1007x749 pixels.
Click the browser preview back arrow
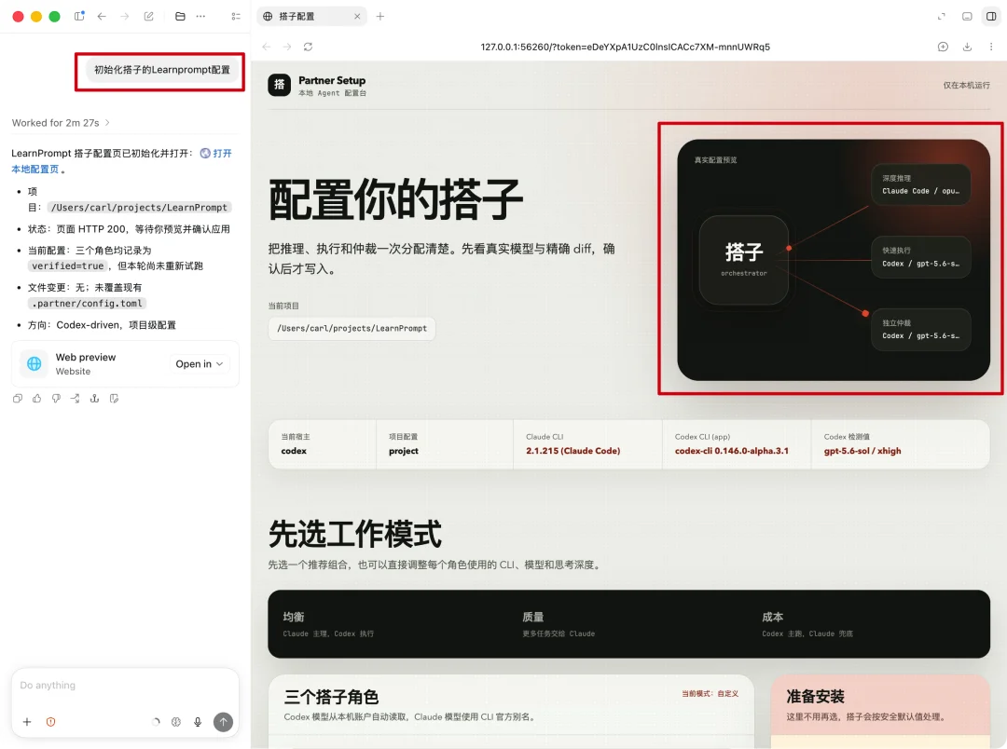pos(267,47)
